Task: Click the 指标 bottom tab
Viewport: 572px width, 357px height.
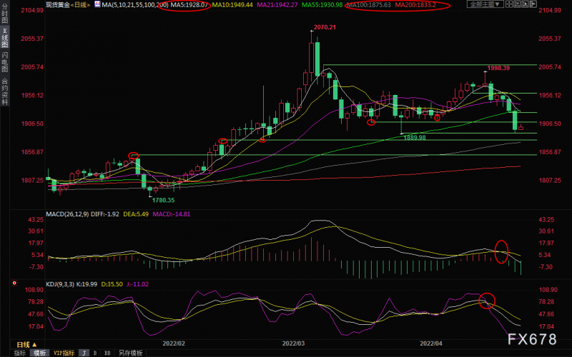Action: coord(20,353)
